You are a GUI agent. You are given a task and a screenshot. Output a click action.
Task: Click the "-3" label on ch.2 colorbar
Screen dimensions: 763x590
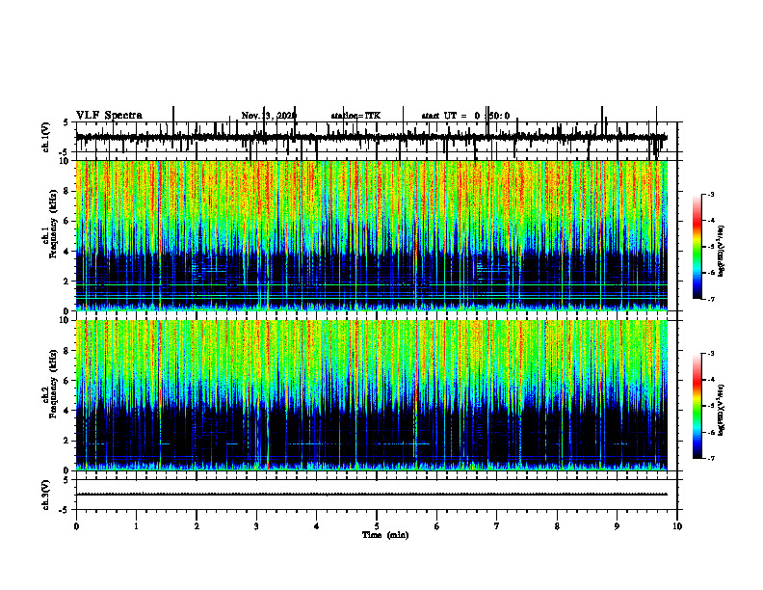click(x=711, y=354)
